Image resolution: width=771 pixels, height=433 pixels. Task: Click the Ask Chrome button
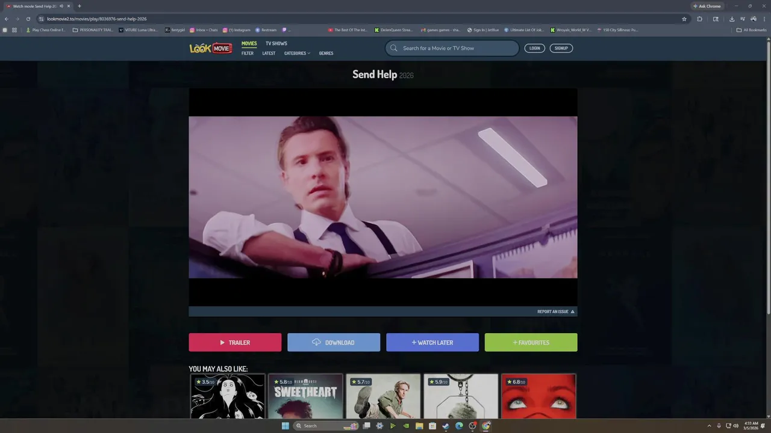(707, 6)
